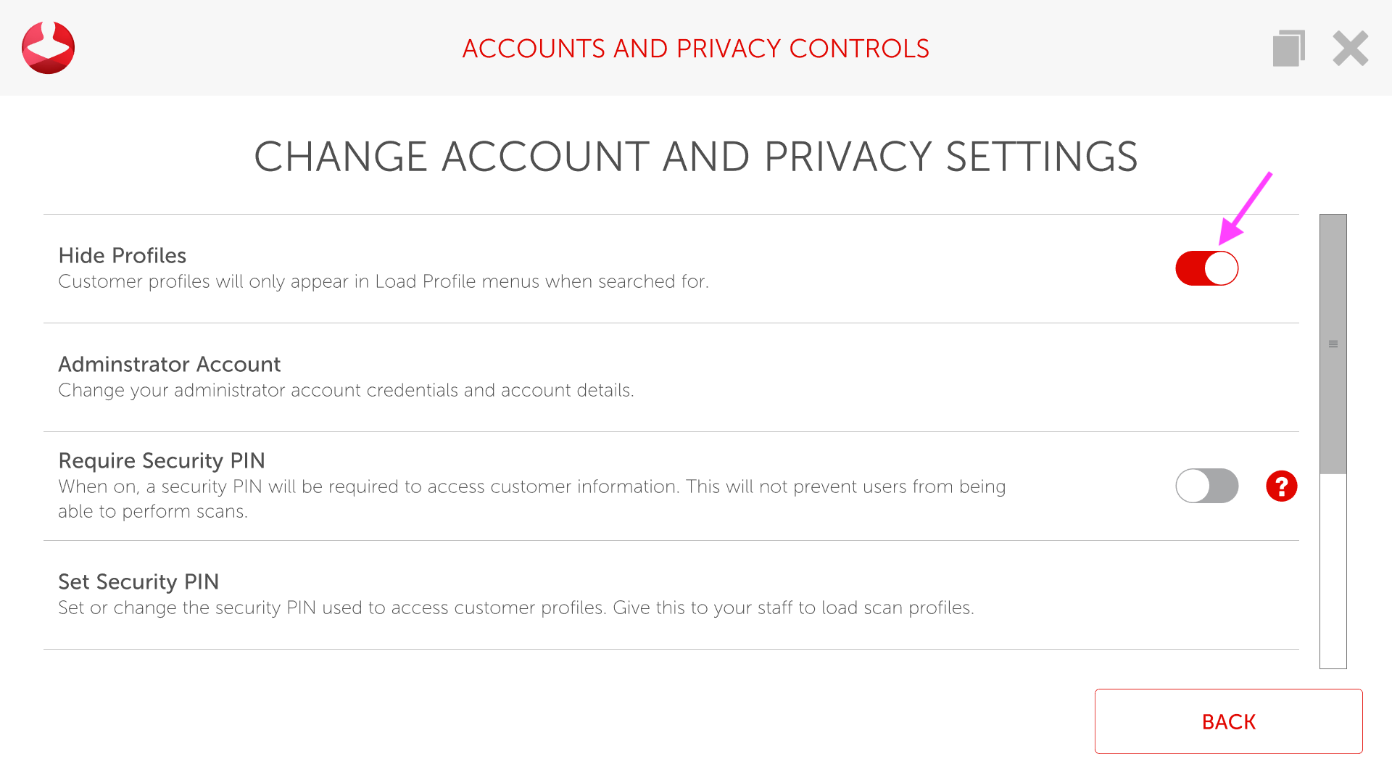Click the empty scrollbar track below thumb
Image resolution: width=1392 pixels, height=783 pixels.
coord(1333,573)
